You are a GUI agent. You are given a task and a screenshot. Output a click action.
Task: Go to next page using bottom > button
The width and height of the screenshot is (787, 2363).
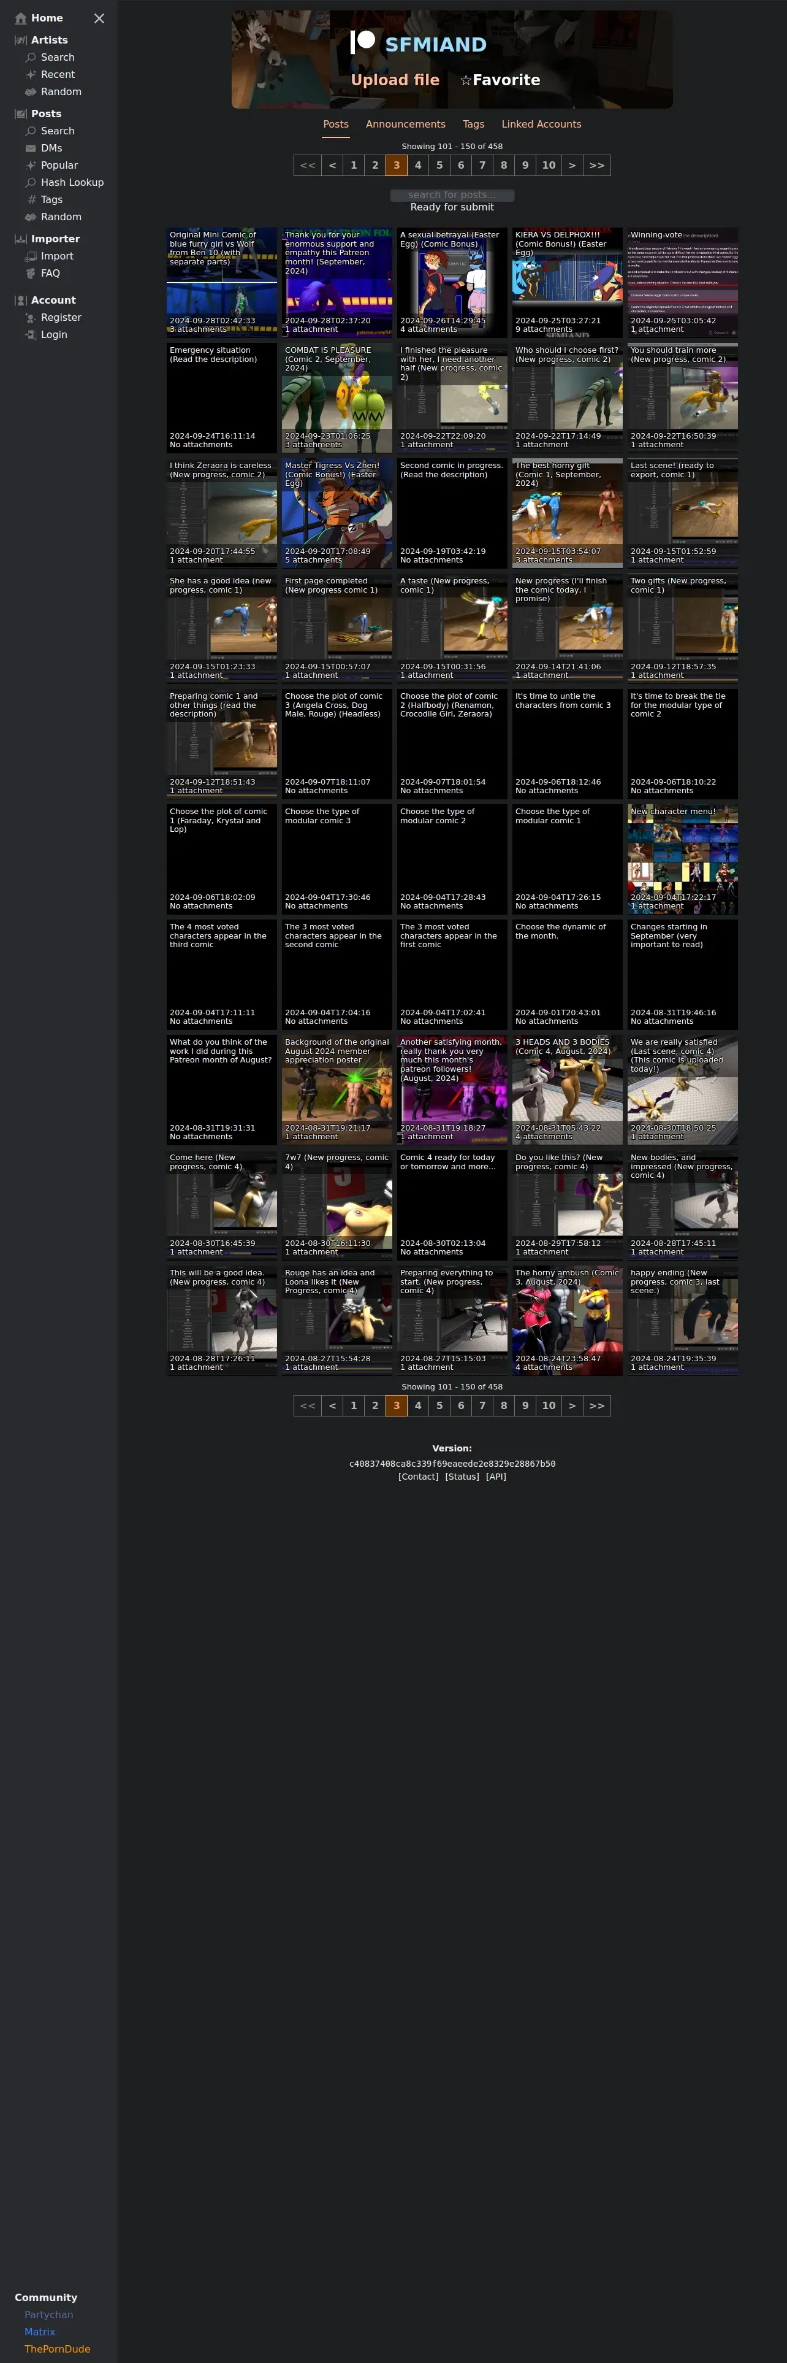click(x=572, y=1405)
